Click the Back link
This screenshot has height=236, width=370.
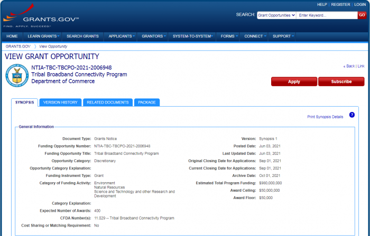349,66
